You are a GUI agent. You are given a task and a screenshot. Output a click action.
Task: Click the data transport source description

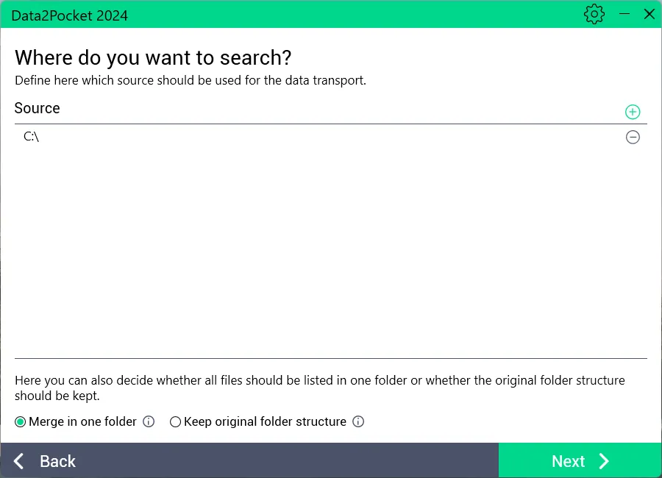(191, 80)
